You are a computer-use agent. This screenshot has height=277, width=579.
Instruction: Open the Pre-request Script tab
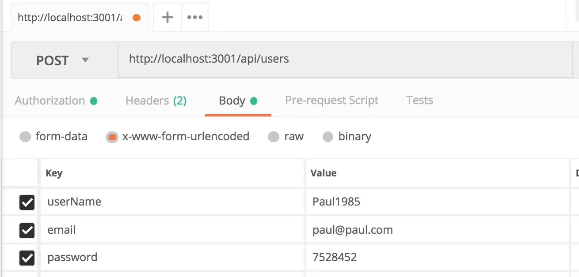(x=331, y=101)
